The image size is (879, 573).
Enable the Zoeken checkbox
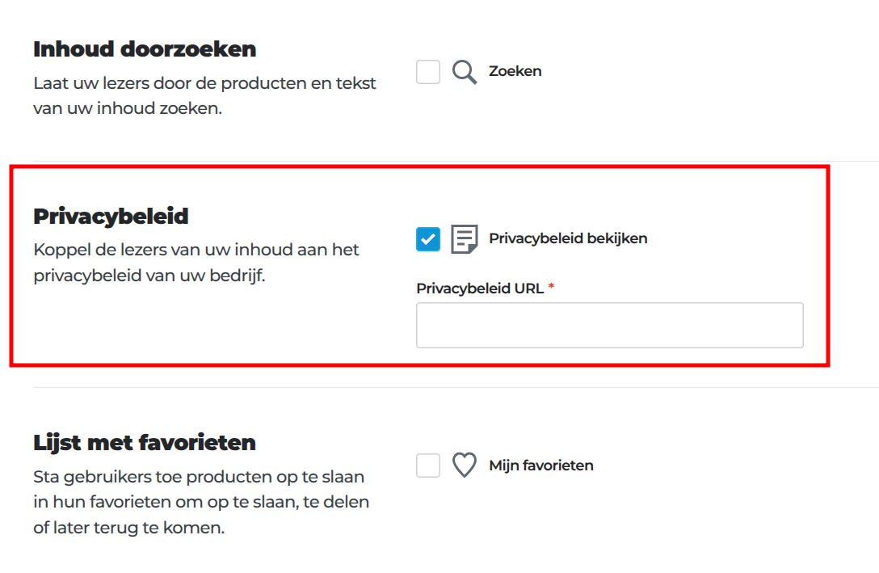coord(427,72)
